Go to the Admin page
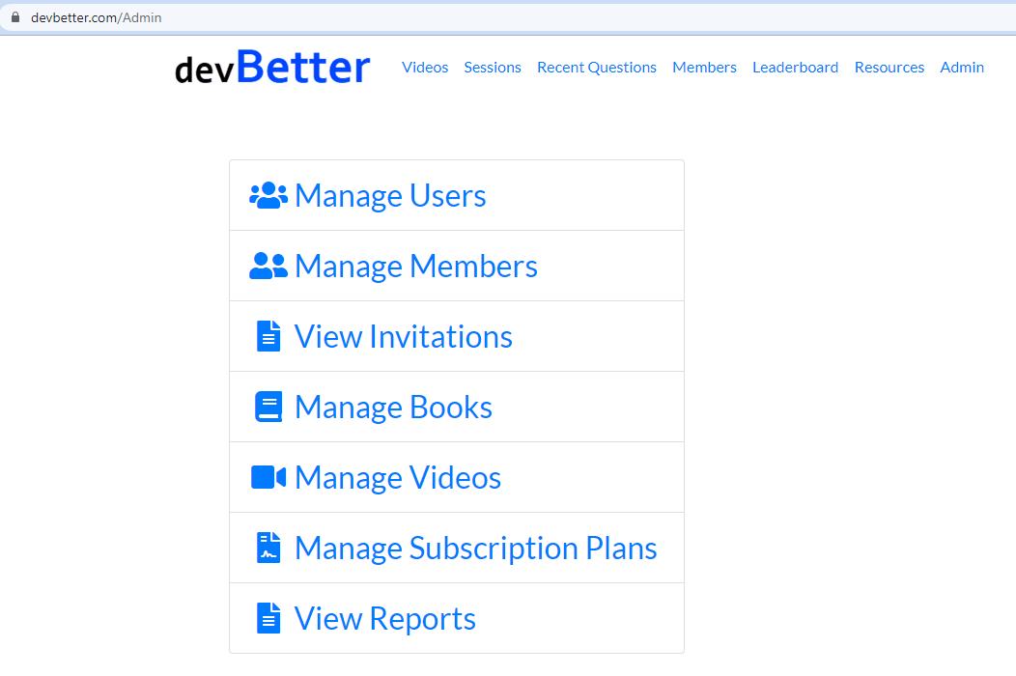 (962, 67)
